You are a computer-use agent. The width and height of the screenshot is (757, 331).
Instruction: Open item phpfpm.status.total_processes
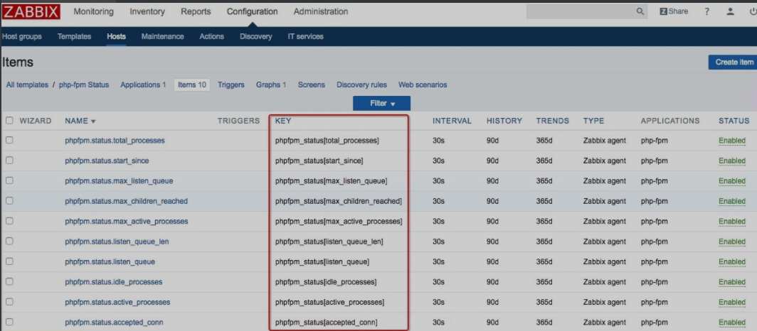[115, 141]
